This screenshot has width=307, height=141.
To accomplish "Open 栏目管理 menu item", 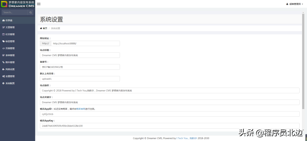I will pyautogui.click(x=18, y=34).
